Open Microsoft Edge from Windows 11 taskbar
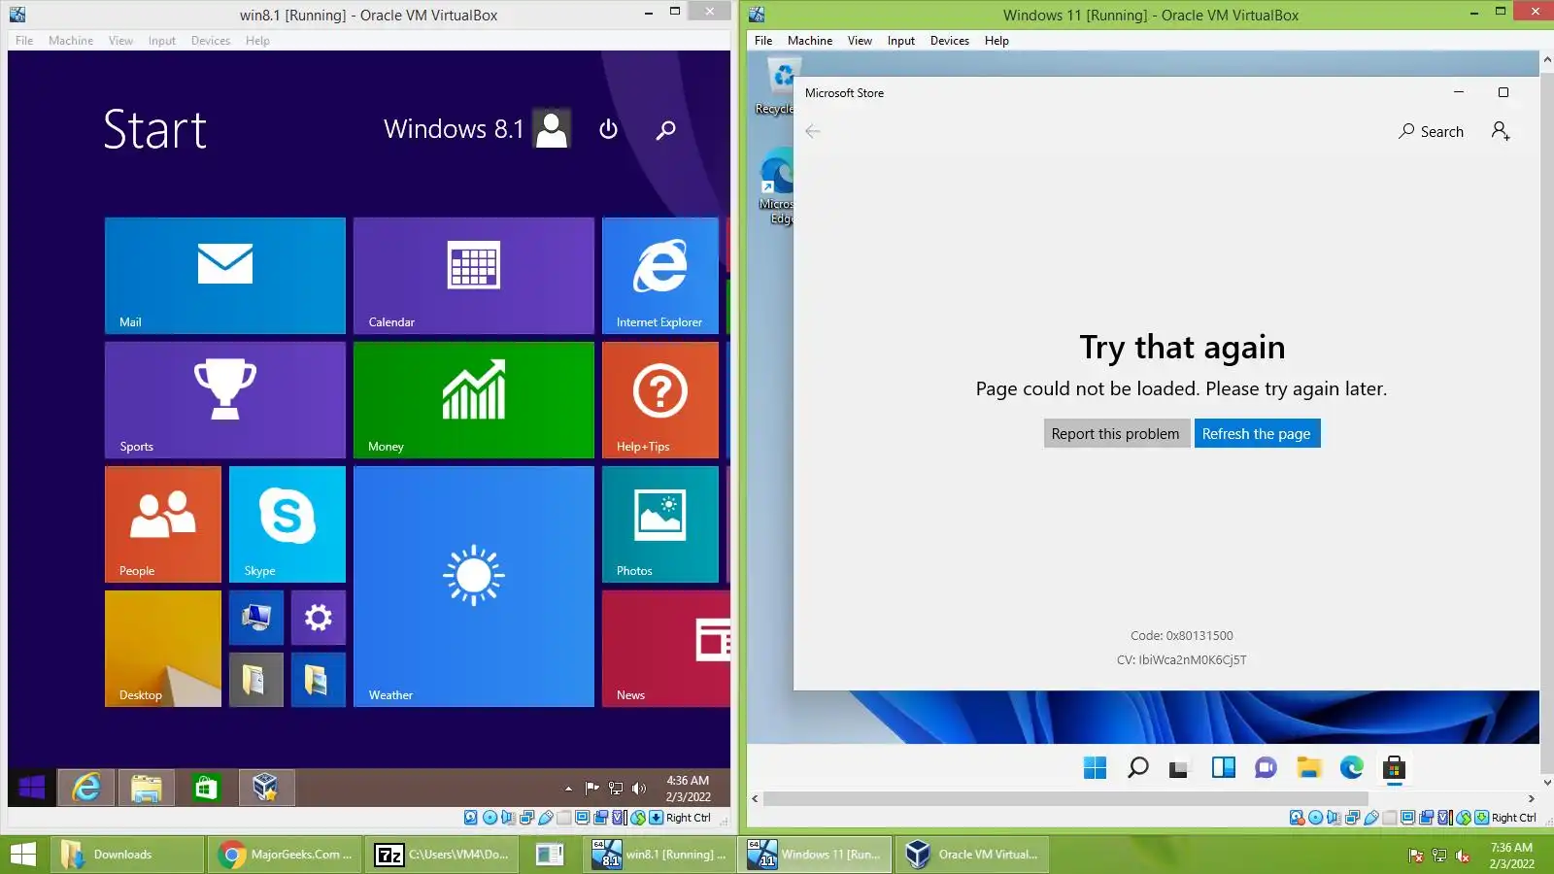This screenshot has height=874, width=1554. pyautogui.click(x=1351, y=768)
